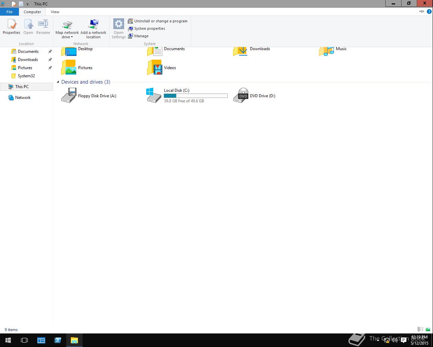Select the Music folder icon
Screen dimensions: 433x347
click(326, 51)
